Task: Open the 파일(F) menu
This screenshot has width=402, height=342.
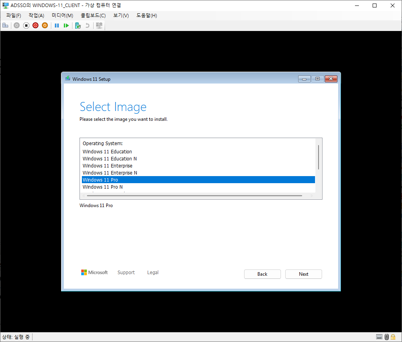Action: tap(14, 15)
